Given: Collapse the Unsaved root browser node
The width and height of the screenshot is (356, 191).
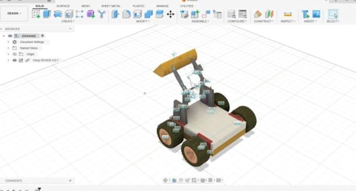Looking at the screenshot, I should point(4,36).
